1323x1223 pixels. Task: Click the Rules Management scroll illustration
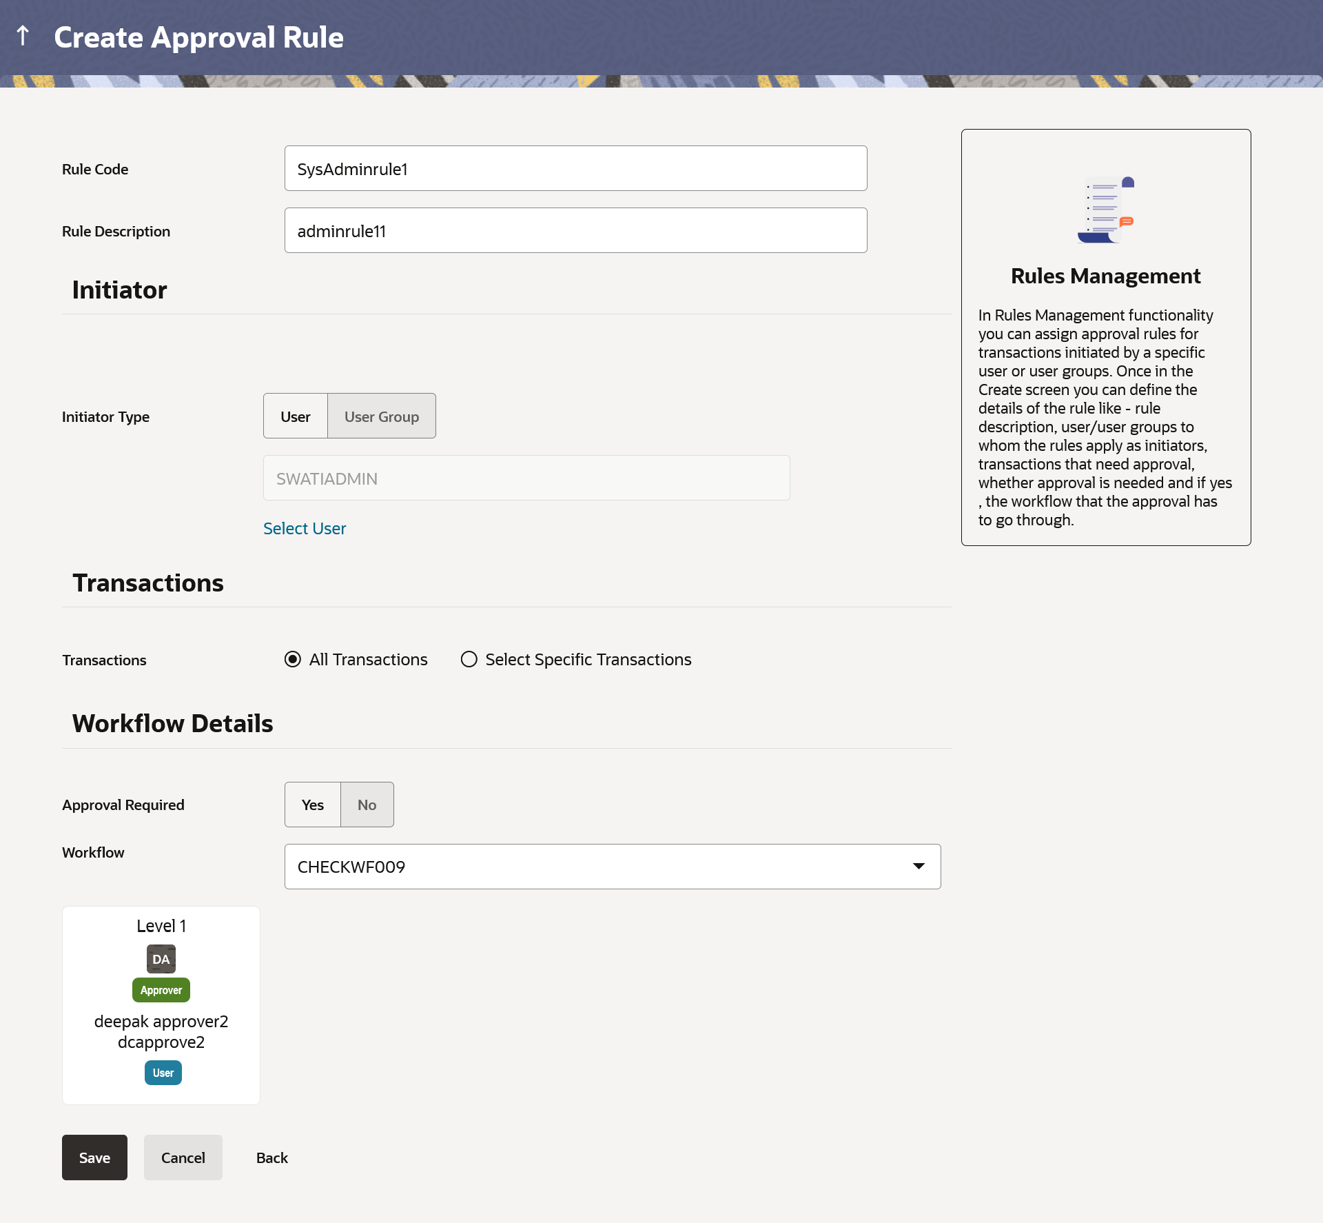1105,210
